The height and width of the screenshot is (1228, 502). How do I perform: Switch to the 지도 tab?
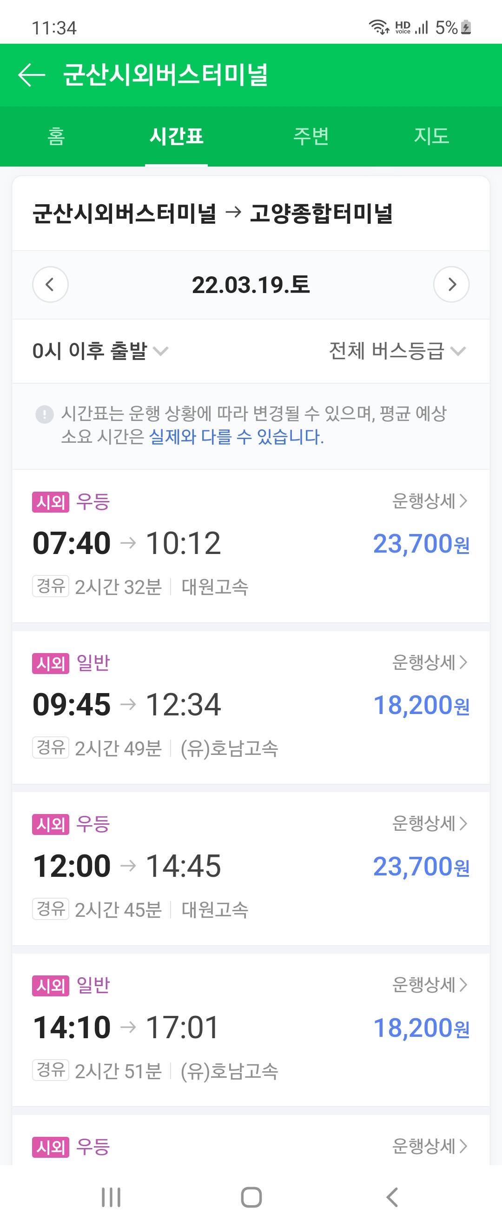pos(431,136)
